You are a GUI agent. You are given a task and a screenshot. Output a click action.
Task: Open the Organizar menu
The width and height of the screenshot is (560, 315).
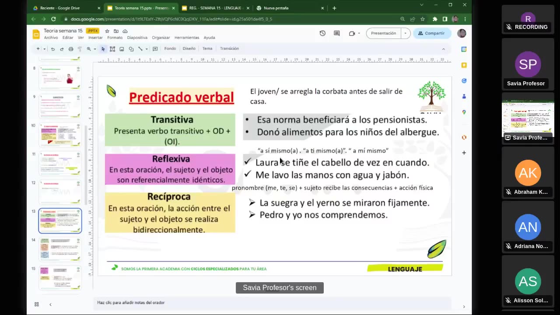(161, 38)
